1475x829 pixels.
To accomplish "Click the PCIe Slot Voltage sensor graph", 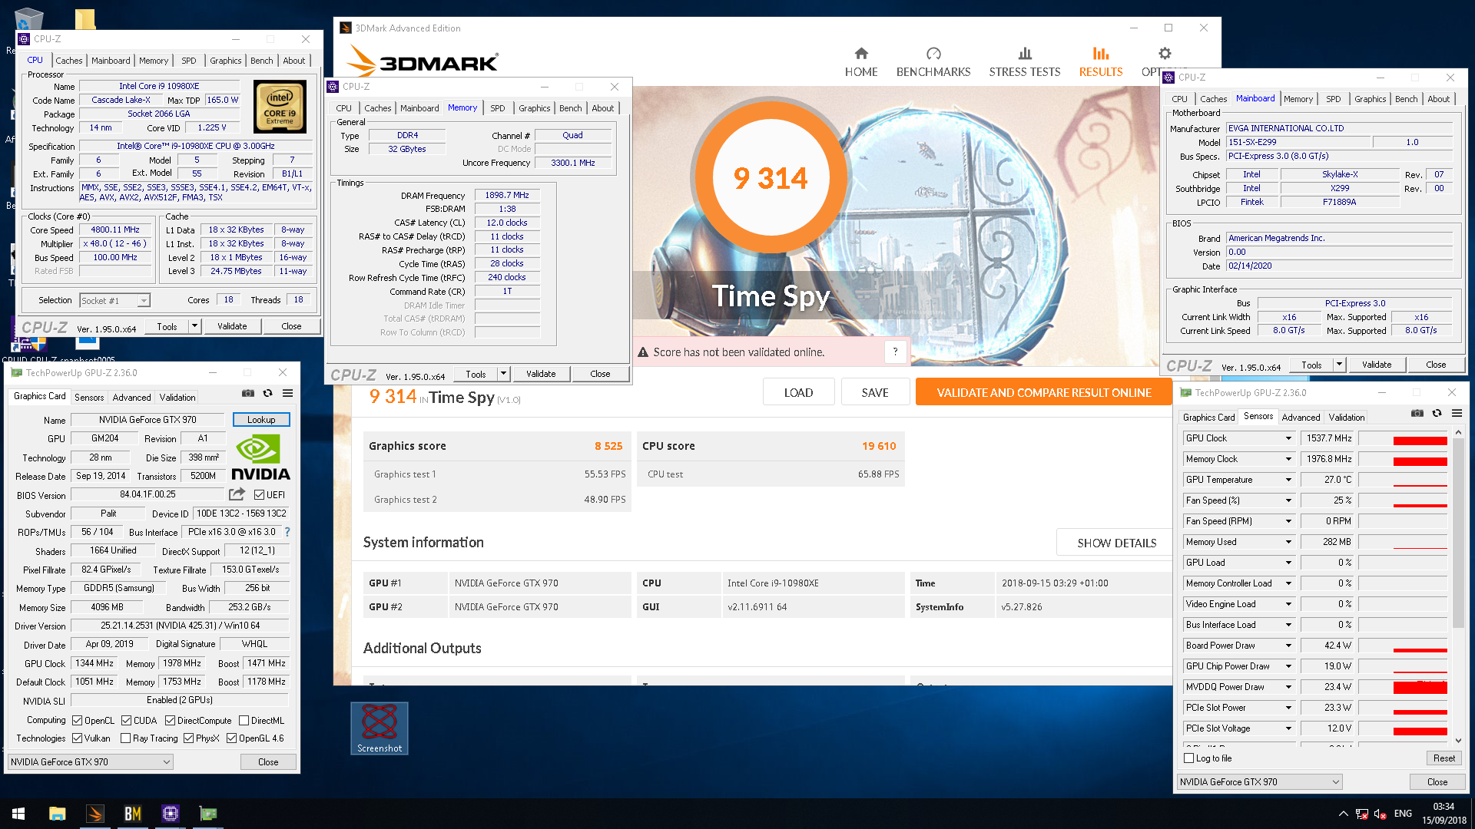I will (1403, 728).
